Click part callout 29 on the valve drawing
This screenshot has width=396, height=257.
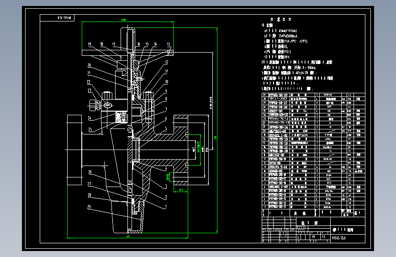tap(89, 207)
